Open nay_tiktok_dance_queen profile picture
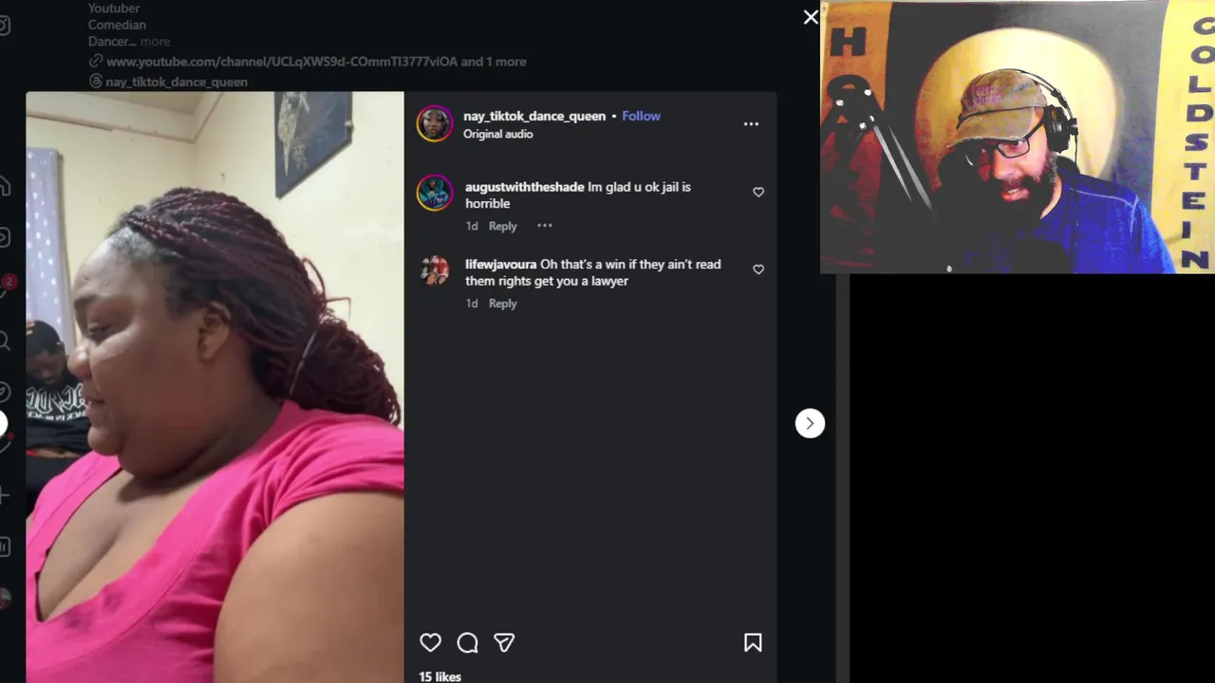 click(435, 124)
